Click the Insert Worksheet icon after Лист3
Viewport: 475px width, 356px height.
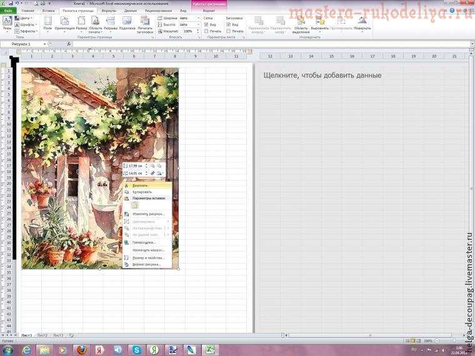click(x=71, y=335)
